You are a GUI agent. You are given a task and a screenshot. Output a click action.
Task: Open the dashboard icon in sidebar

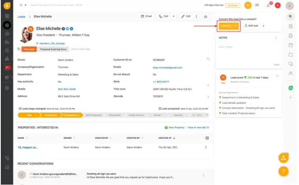(7, 16)
